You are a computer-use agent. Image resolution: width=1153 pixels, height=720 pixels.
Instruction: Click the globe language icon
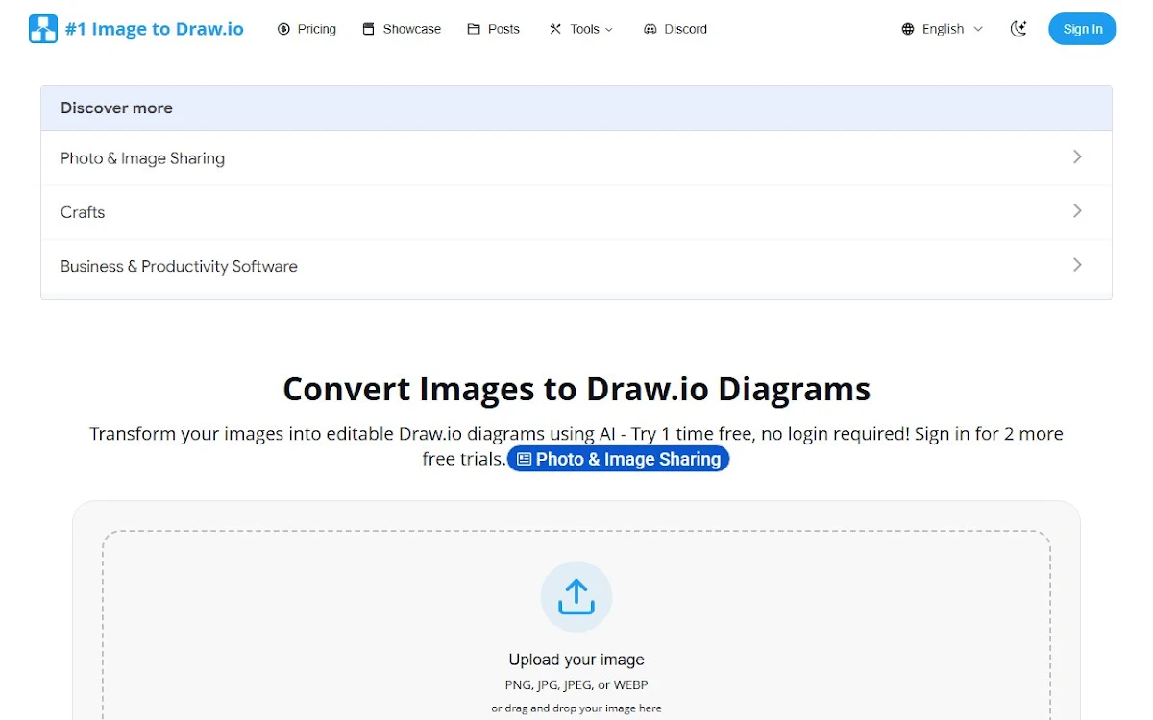coord(908,29)
